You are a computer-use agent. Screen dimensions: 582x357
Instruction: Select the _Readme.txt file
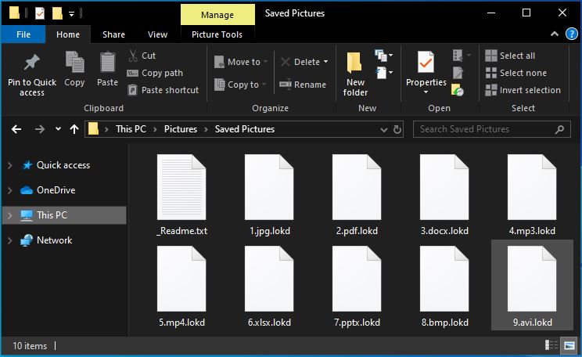coord(181,196)
